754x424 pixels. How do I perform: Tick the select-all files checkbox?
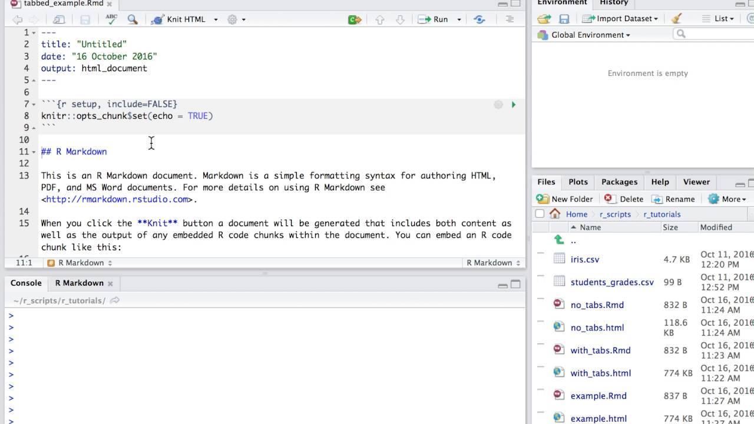pos(540,214)
